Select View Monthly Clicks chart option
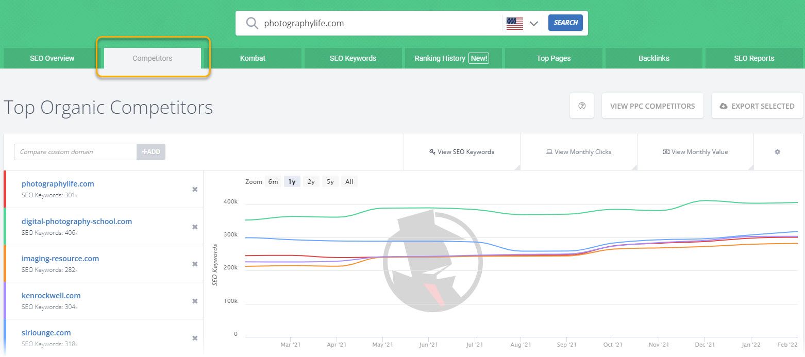 point(579,152)
